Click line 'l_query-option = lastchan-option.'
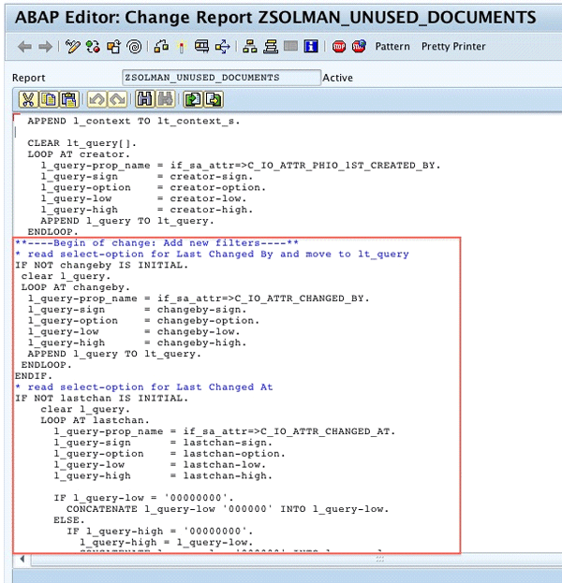 (x=170, y=454)
